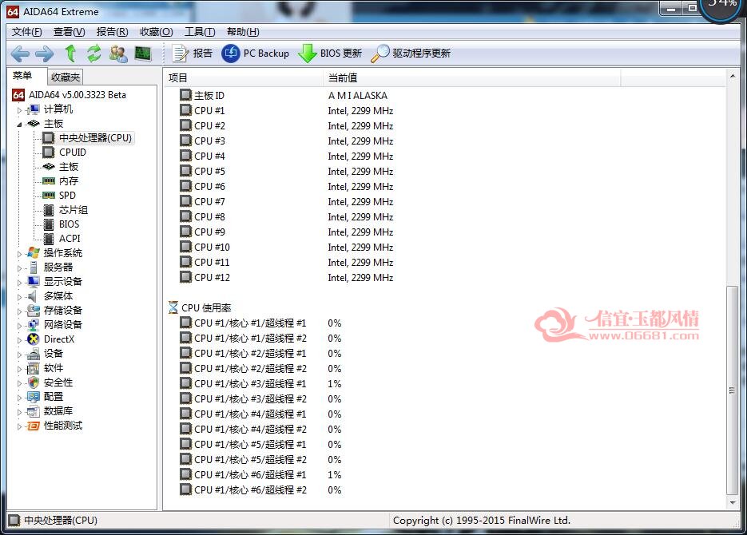Expand the 服务器 tree node
The image size is (747, 535).
(x=19, y=268)
